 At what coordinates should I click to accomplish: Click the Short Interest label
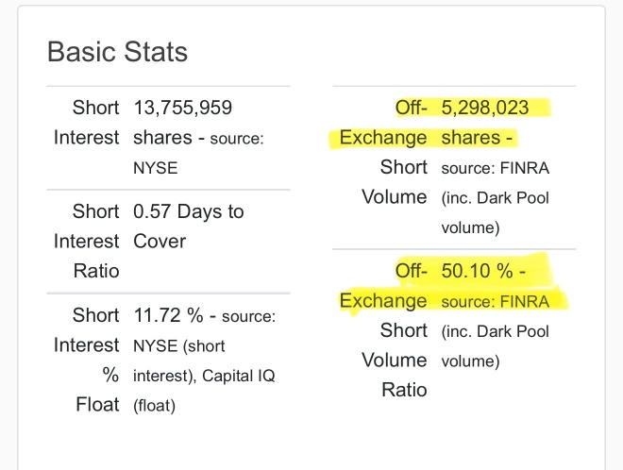click(86, 123)
